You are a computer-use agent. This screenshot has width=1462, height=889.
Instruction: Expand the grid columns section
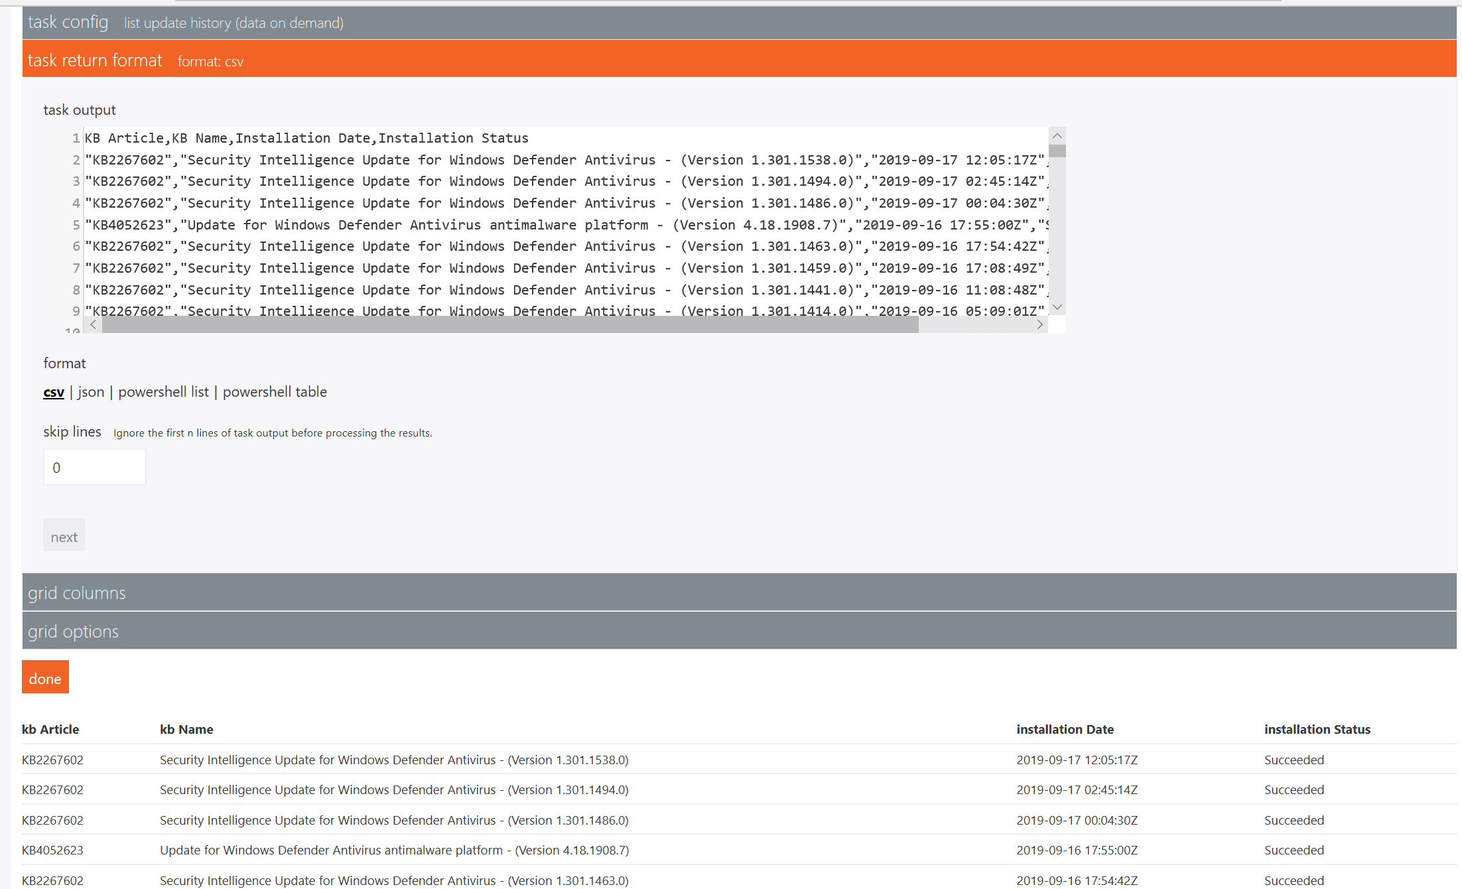point(76,592)
